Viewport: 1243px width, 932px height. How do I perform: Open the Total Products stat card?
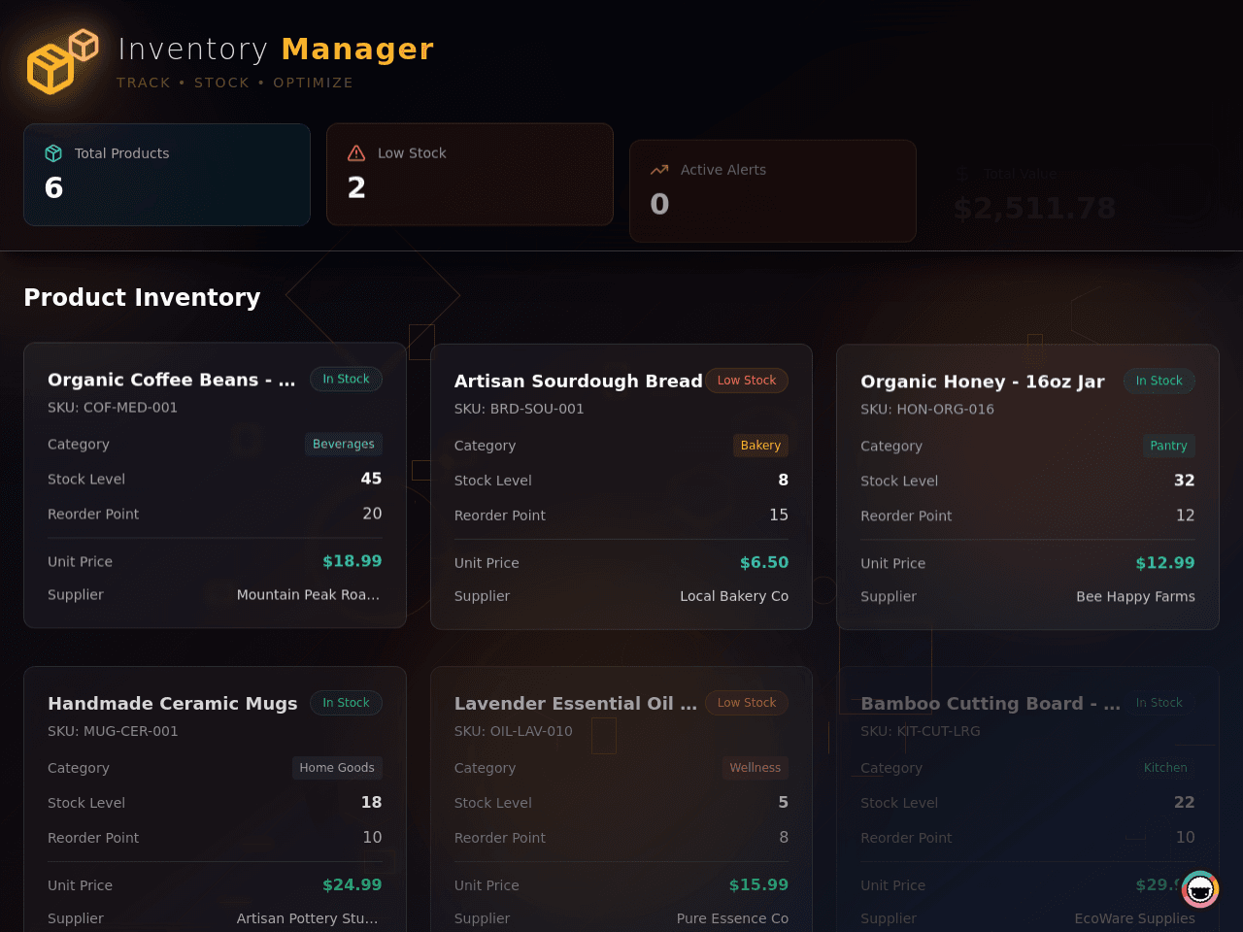pyautogui.click(x=167, y=175)
